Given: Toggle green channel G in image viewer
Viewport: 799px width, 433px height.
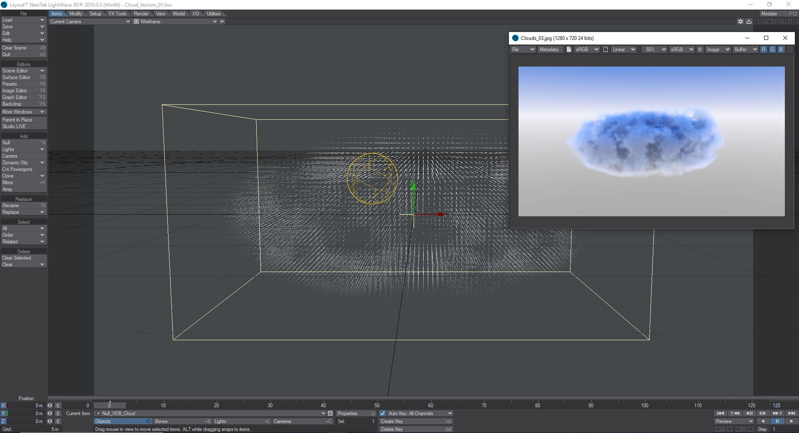Looking at the screenshot, I should (772, 49).
